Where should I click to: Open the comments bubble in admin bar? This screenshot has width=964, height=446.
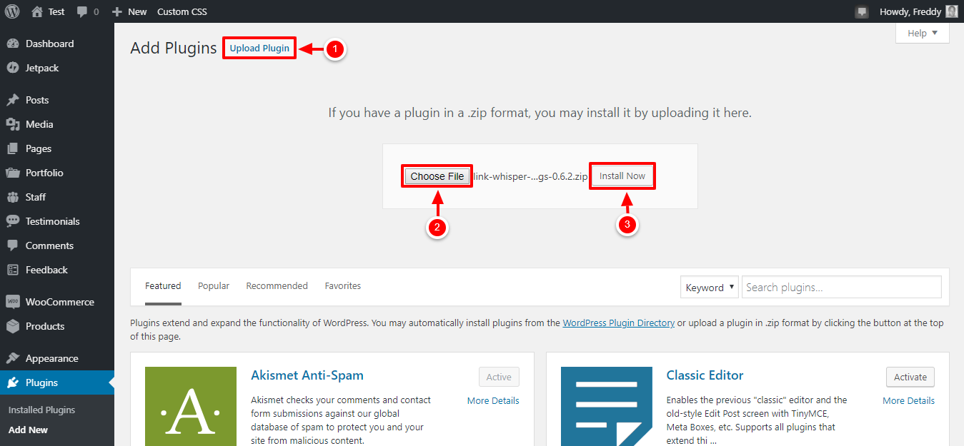tap(82, 12)
